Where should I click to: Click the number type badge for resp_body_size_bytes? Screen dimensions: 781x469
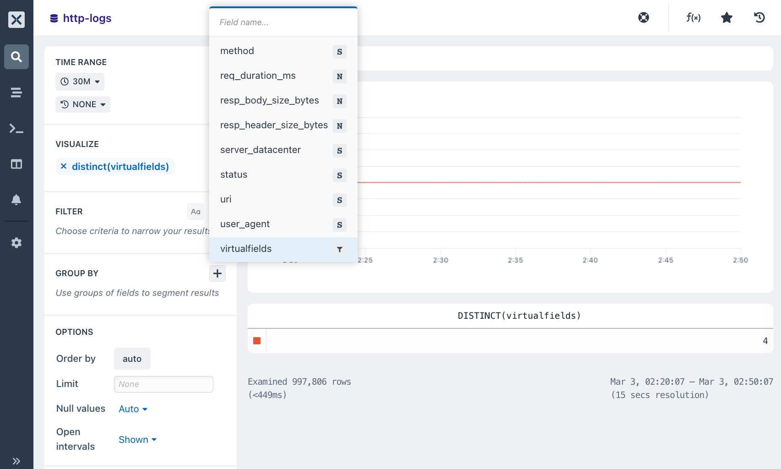pos(340,101)
